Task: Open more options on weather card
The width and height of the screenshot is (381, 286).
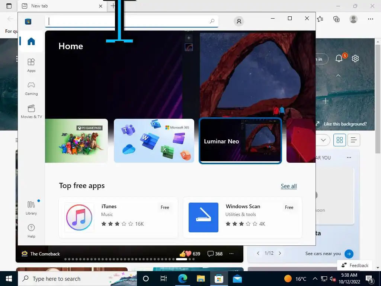Action: pos(349,158)
